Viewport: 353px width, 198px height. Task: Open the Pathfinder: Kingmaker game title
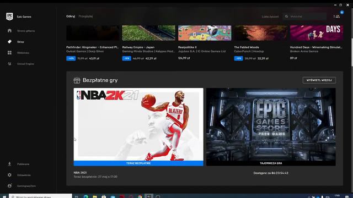coord(92,47)
